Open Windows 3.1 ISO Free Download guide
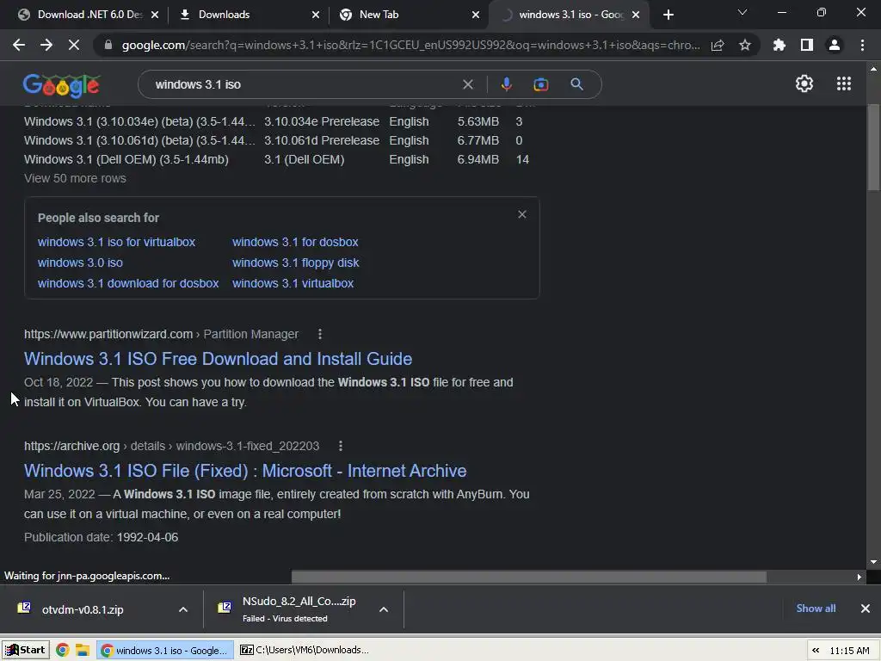The width and height of the screenshot is (881, 661). click(218, 359)
